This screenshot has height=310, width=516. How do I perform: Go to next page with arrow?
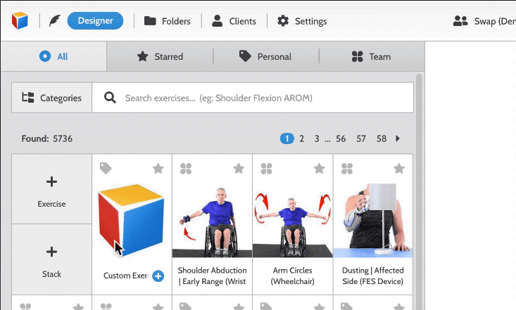click(398, 138)
